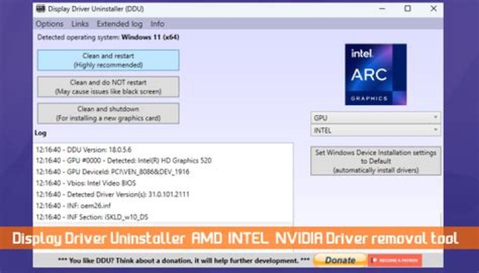Image resolution: width=479 pixels, height=273 pixels.
Task: Open the GPU device type dropdown
Action: [x=376, y=118]
